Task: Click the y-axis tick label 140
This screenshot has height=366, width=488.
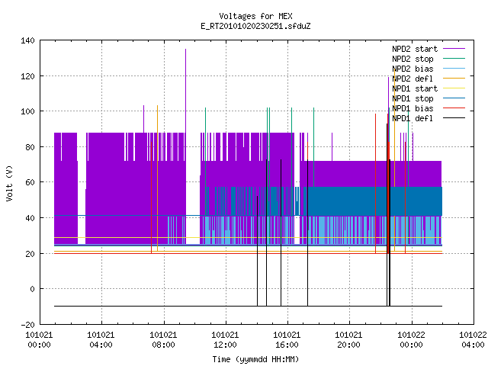Action: coord(27,40)
